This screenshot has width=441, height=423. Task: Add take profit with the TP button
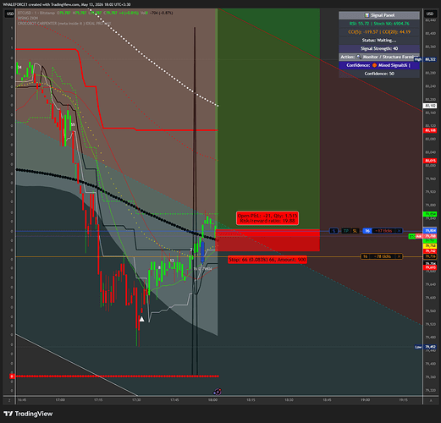tap(345, 231)
